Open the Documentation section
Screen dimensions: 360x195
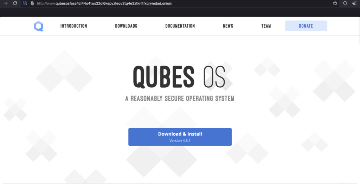tap(180, 26)
